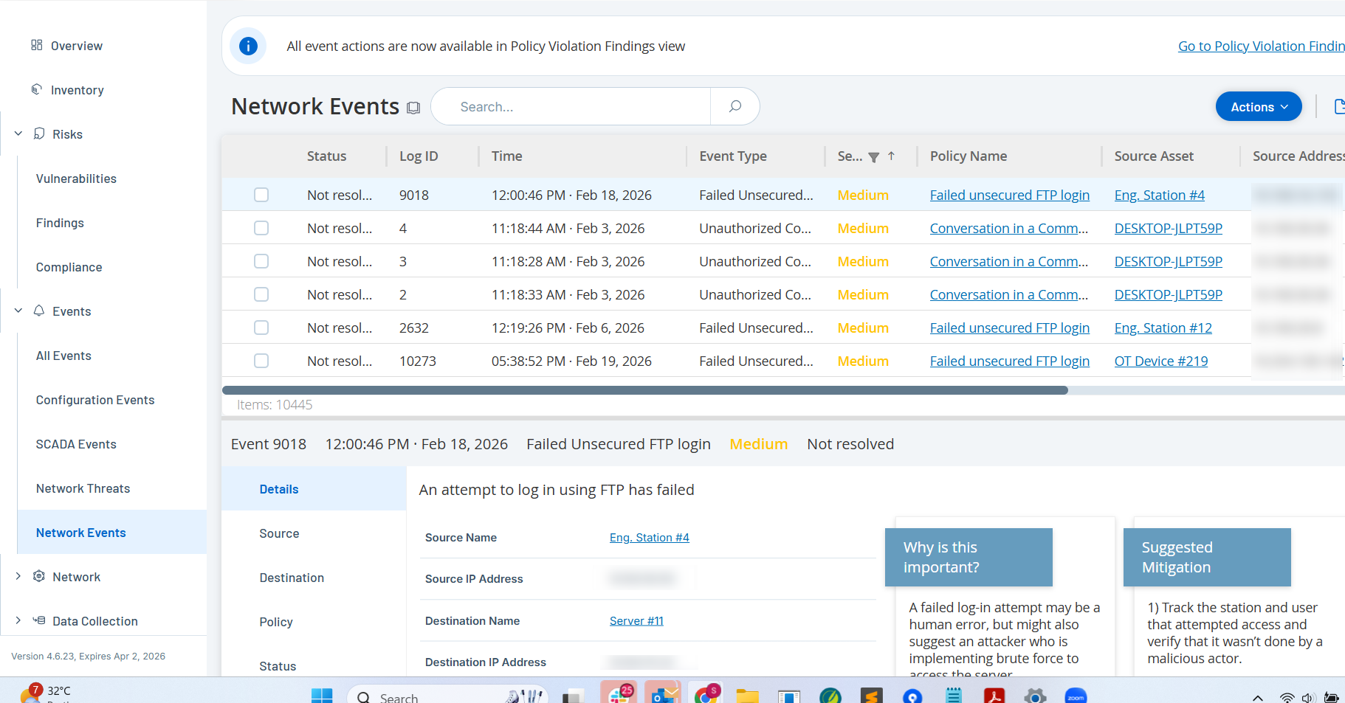Open Network Threats in the sidebar

(x=83, y=488)
